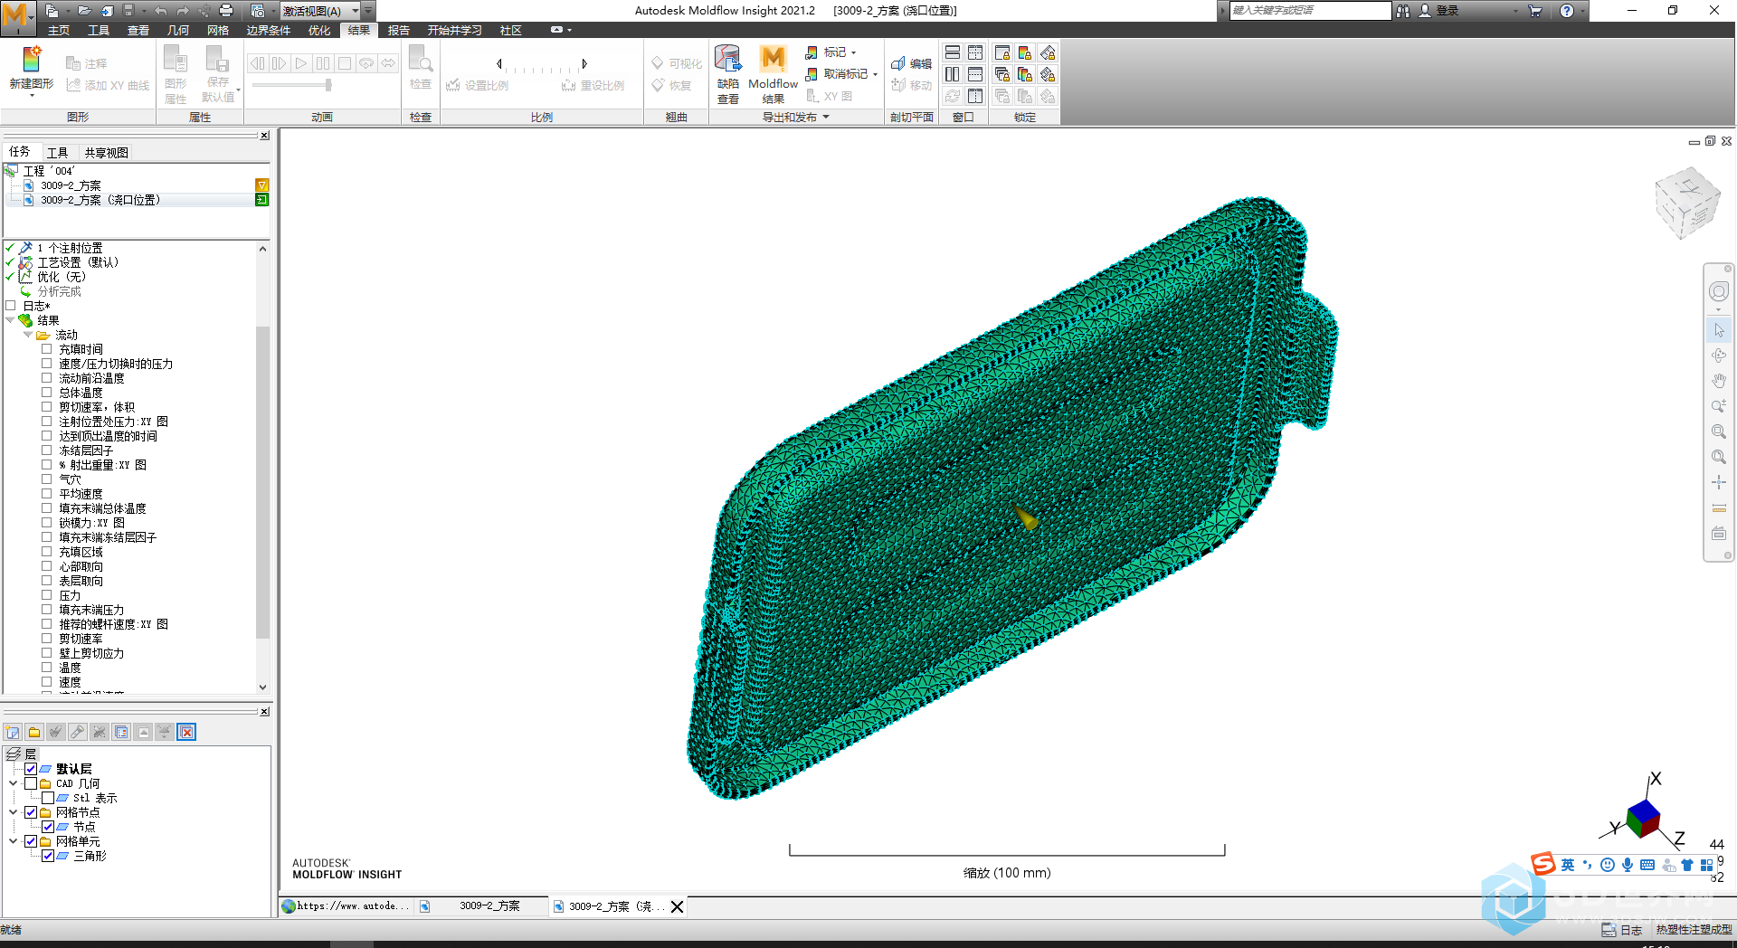This screenshot has height=948, width=1737.
Task: Open 缺陷查看 defect viewer export icon
Action: point(728,60)
